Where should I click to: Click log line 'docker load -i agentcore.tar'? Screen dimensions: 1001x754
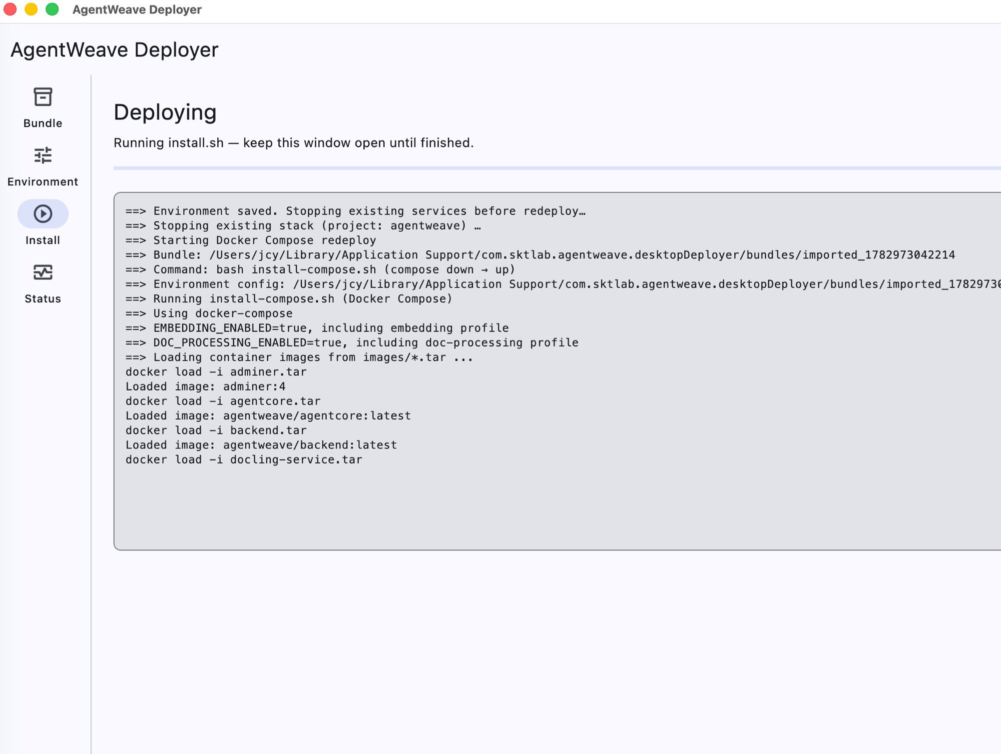click(223, 401)
